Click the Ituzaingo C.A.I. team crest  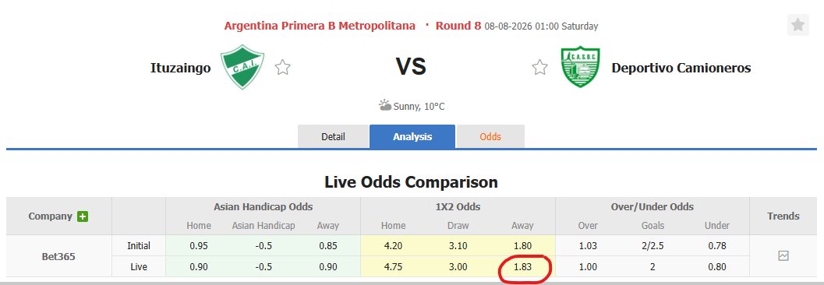click(x=242, y=67)
